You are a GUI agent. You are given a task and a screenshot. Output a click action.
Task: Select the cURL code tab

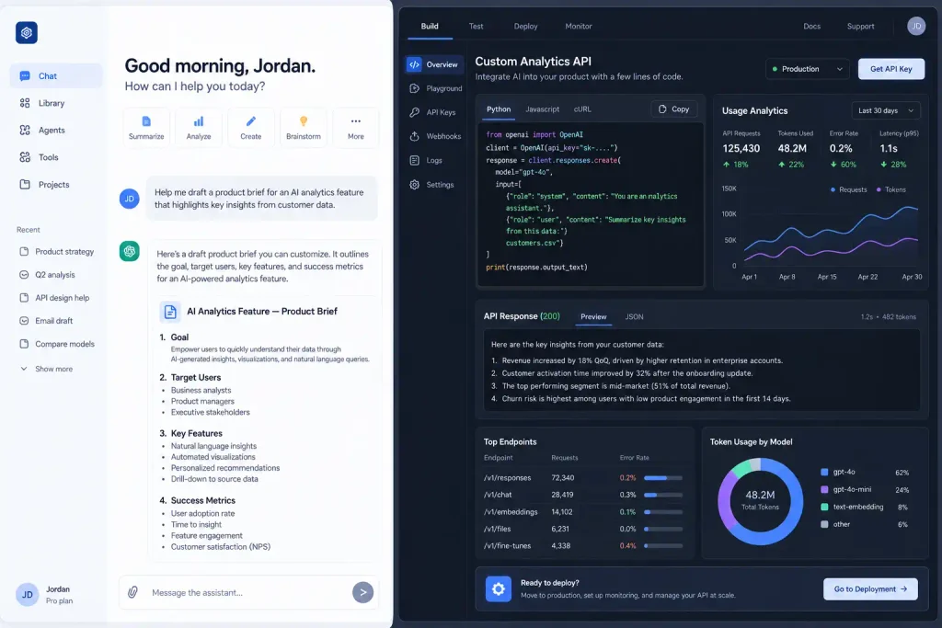582,109
